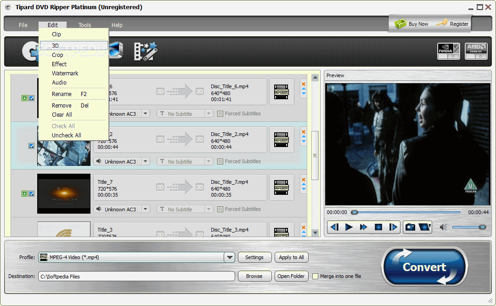Play the preview video
Viewport: 496px width, 306px height.
pyautogui.click(x=349, y=227)
